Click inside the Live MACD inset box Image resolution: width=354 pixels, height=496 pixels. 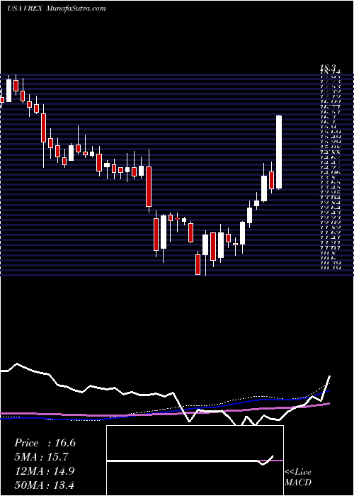pyautogui.click(x=195, y=461)
